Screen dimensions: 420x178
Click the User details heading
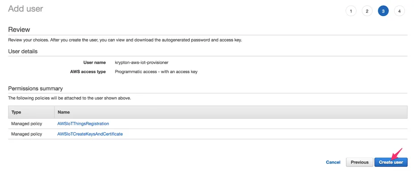(x=23, y=51)
